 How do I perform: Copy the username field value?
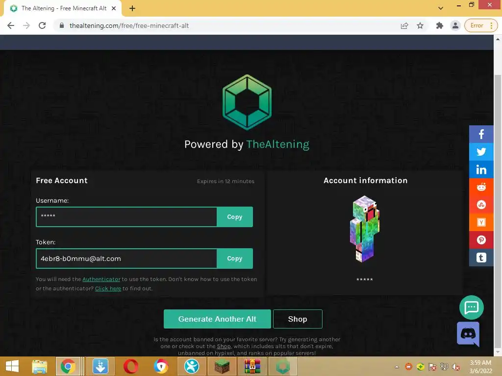coord(235,217)
